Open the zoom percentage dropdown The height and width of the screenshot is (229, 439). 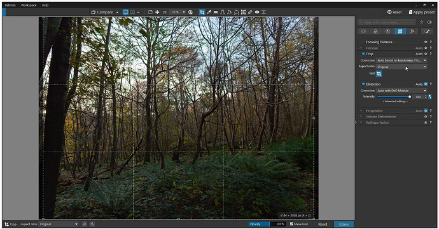(184, 12)
